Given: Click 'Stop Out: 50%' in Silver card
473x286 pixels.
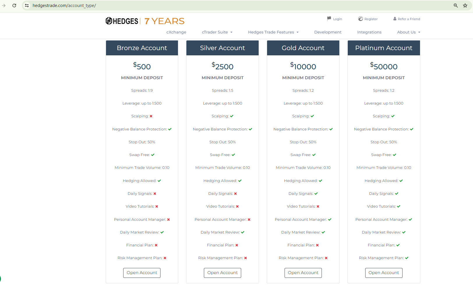Looking at the screenshot, I should pos(223,142).
